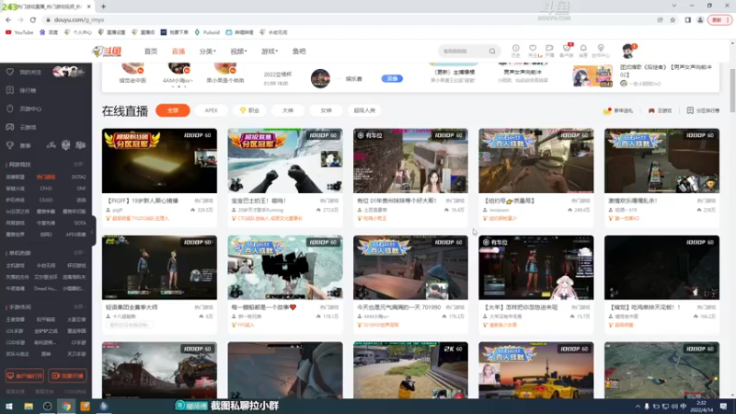Select the 超级人类 filter pill

coord(364,110)
